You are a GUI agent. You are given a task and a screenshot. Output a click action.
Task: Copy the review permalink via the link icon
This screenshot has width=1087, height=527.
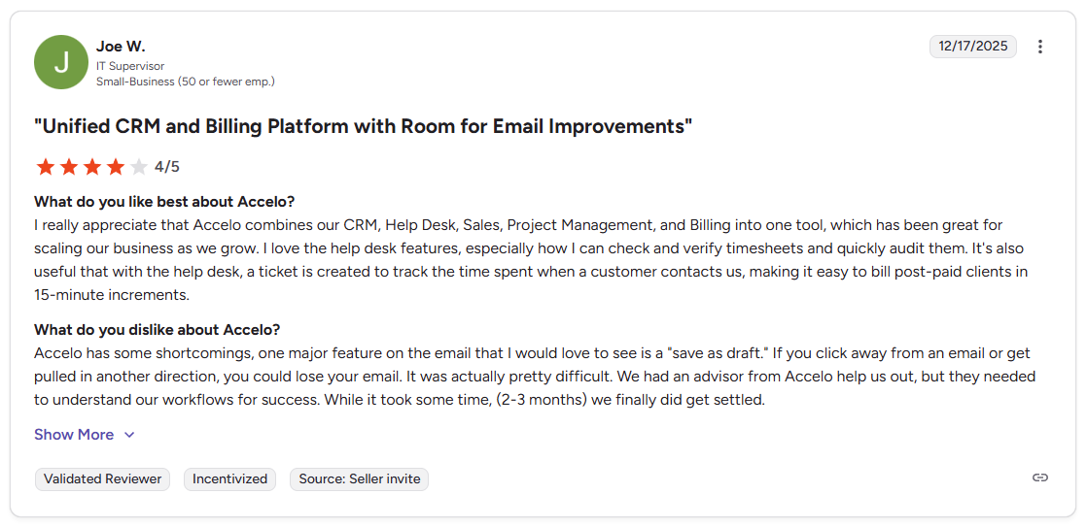click(x=1040, y=478)
